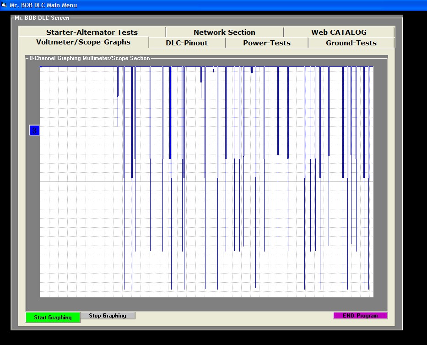The image size is (427, 345).
Task: Open the Power-Tests tab
Action: (267, 43)
